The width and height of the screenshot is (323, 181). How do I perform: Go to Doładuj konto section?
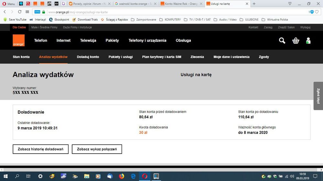coord(88,57)
